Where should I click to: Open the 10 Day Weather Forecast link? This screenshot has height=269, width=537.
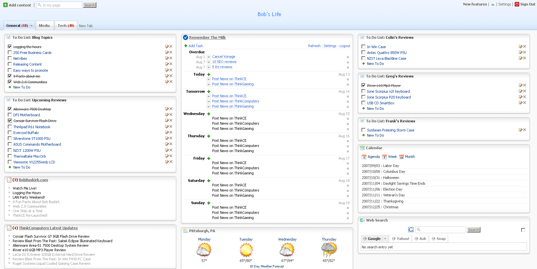point(267,266)
